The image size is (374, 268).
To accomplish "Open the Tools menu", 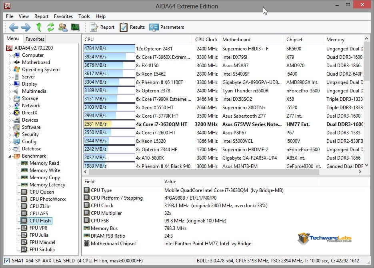I will [x=84, y=16].
